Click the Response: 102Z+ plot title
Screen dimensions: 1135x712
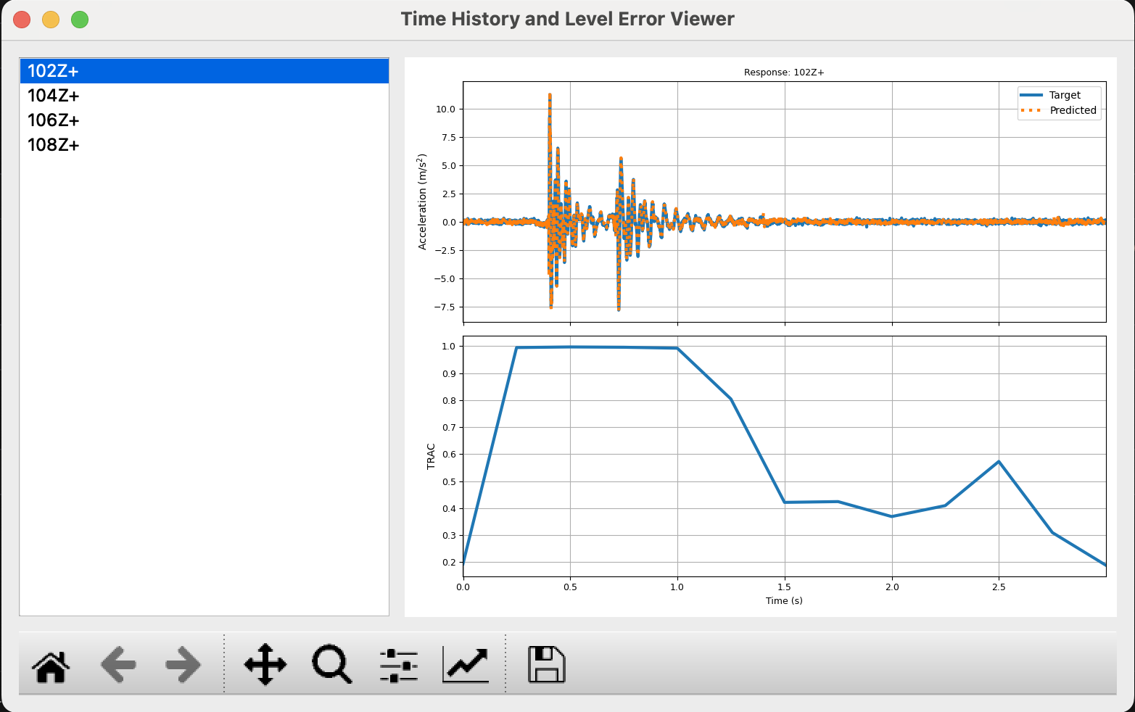(x=784, y=73)
